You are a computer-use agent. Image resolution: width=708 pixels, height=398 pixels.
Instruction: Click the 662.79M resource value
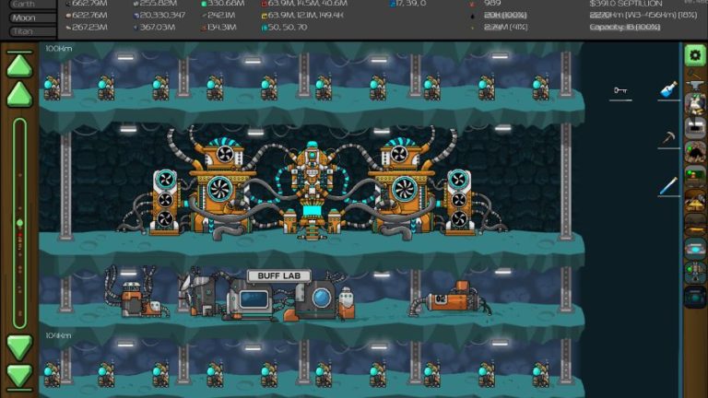point(89,4)
